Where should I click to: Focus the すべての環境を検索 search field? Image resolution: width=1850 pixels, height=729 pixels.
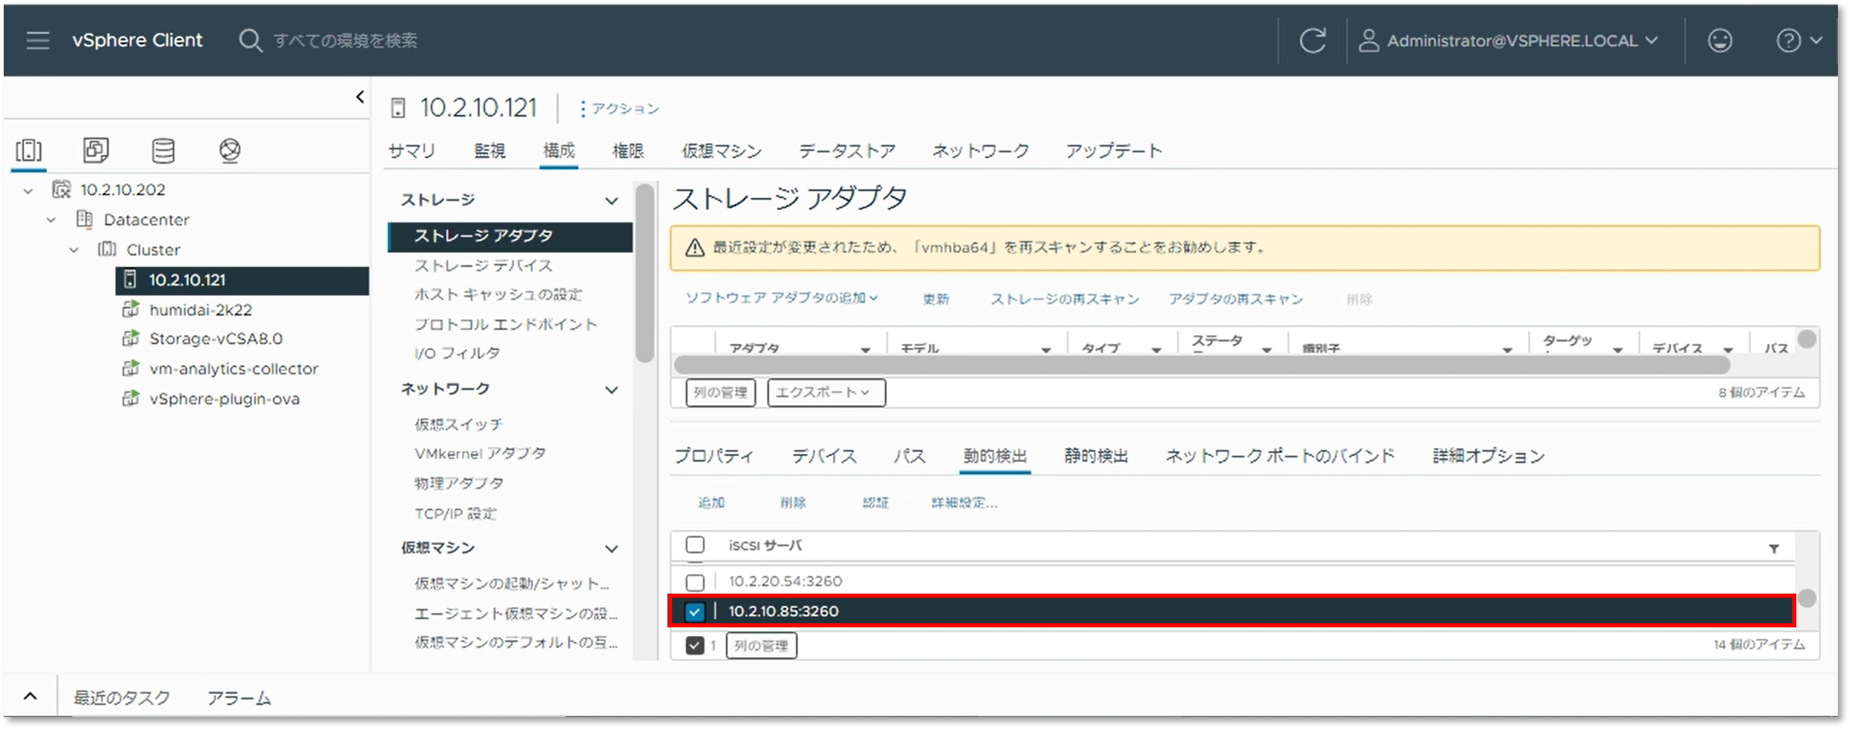pyautogui.click(x=345, y=40)
